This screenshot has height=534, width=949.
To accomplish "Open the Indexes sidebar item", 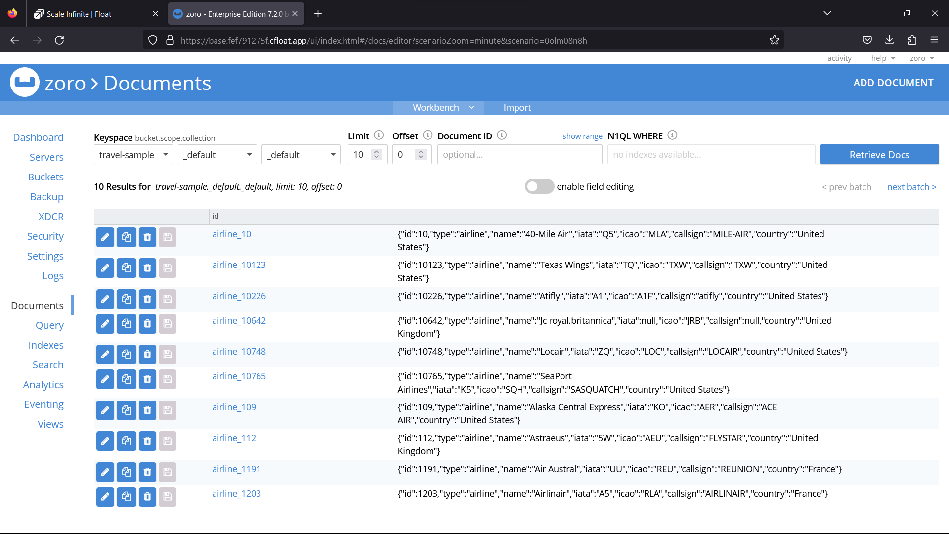I will pyautogui.click(x=46, y=345).
